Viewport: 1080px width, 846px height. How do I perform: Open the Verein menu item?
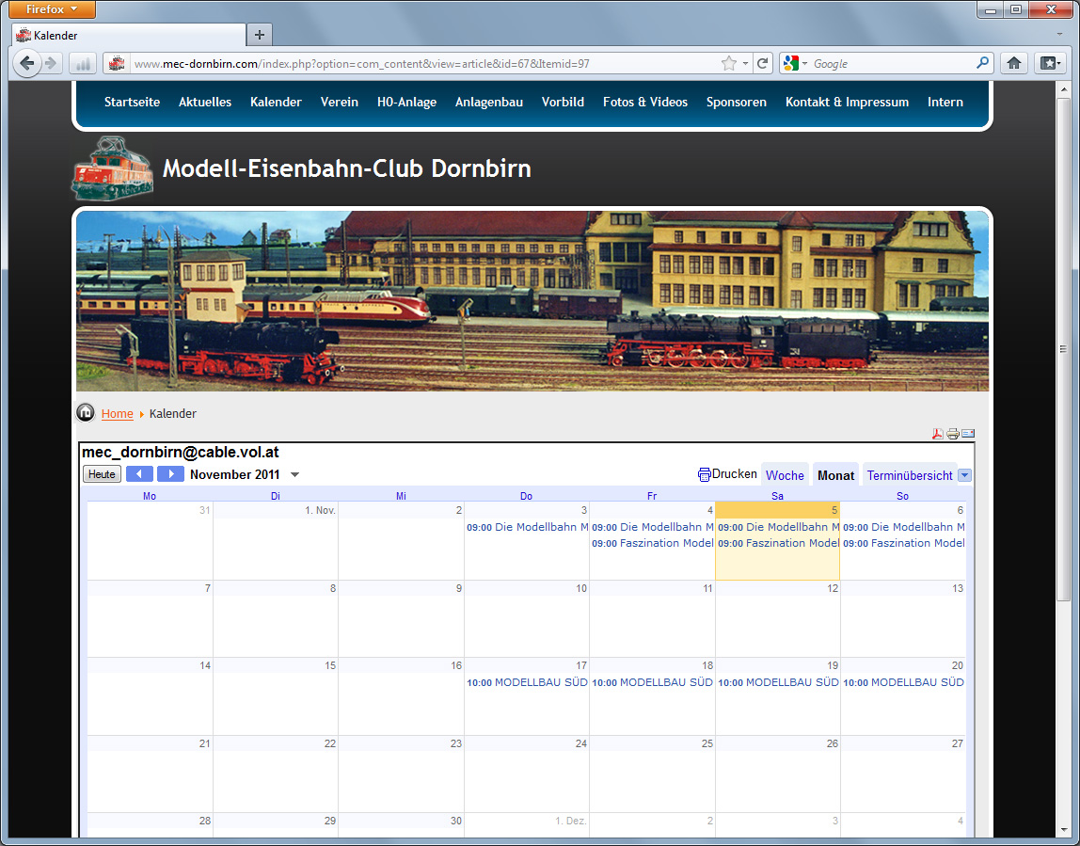tap(340, 102)
